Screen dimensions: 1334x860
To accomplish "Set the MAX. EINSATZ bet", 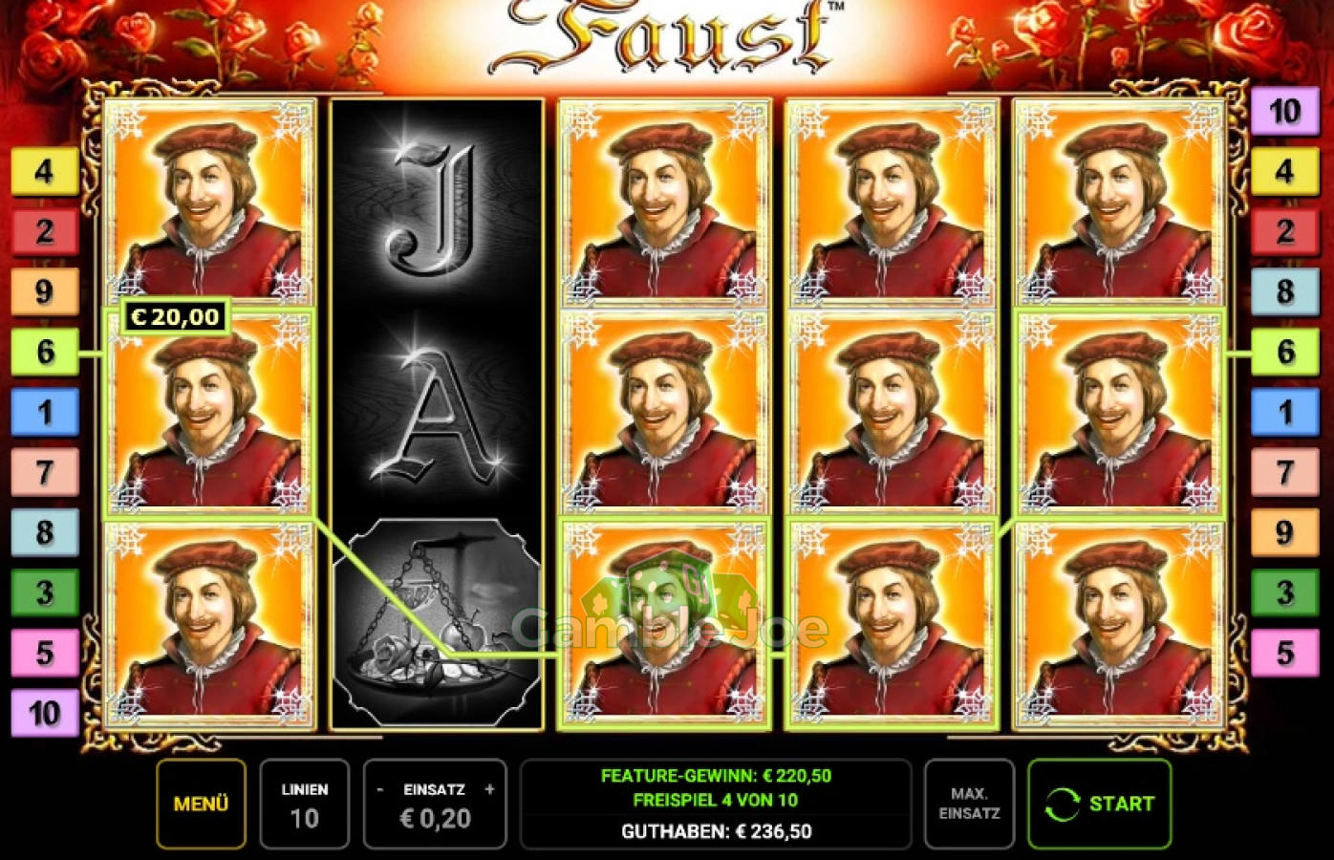I will click(969, 804).
